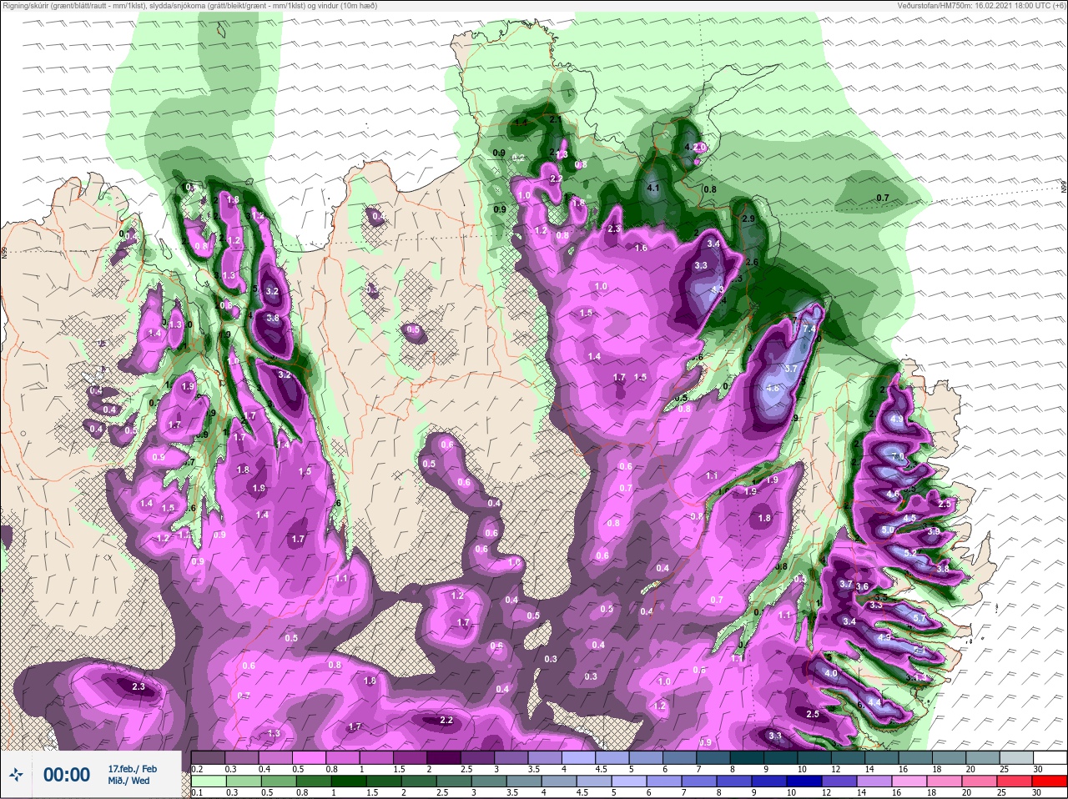Click the 5.2 precipitation value on map

[x=910, y=553]
